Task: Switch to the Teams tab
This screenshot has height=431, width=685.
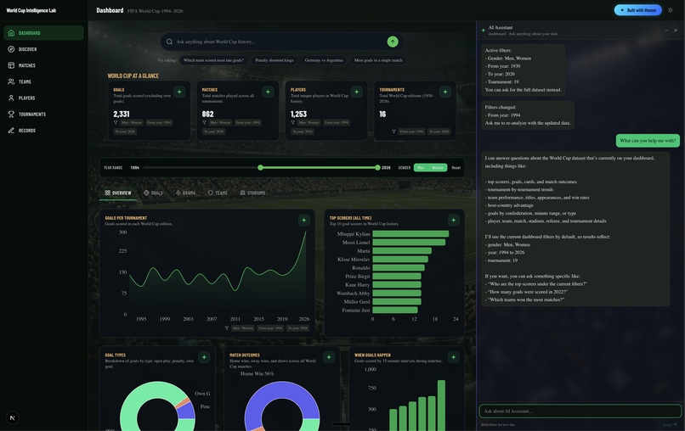Action: click(x=218, y=193)
